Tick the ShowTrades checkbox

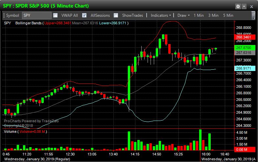tap(116, 15)
